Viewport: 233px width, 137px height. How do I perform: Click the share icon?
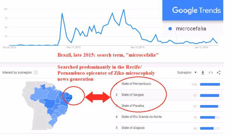(219, 73)
